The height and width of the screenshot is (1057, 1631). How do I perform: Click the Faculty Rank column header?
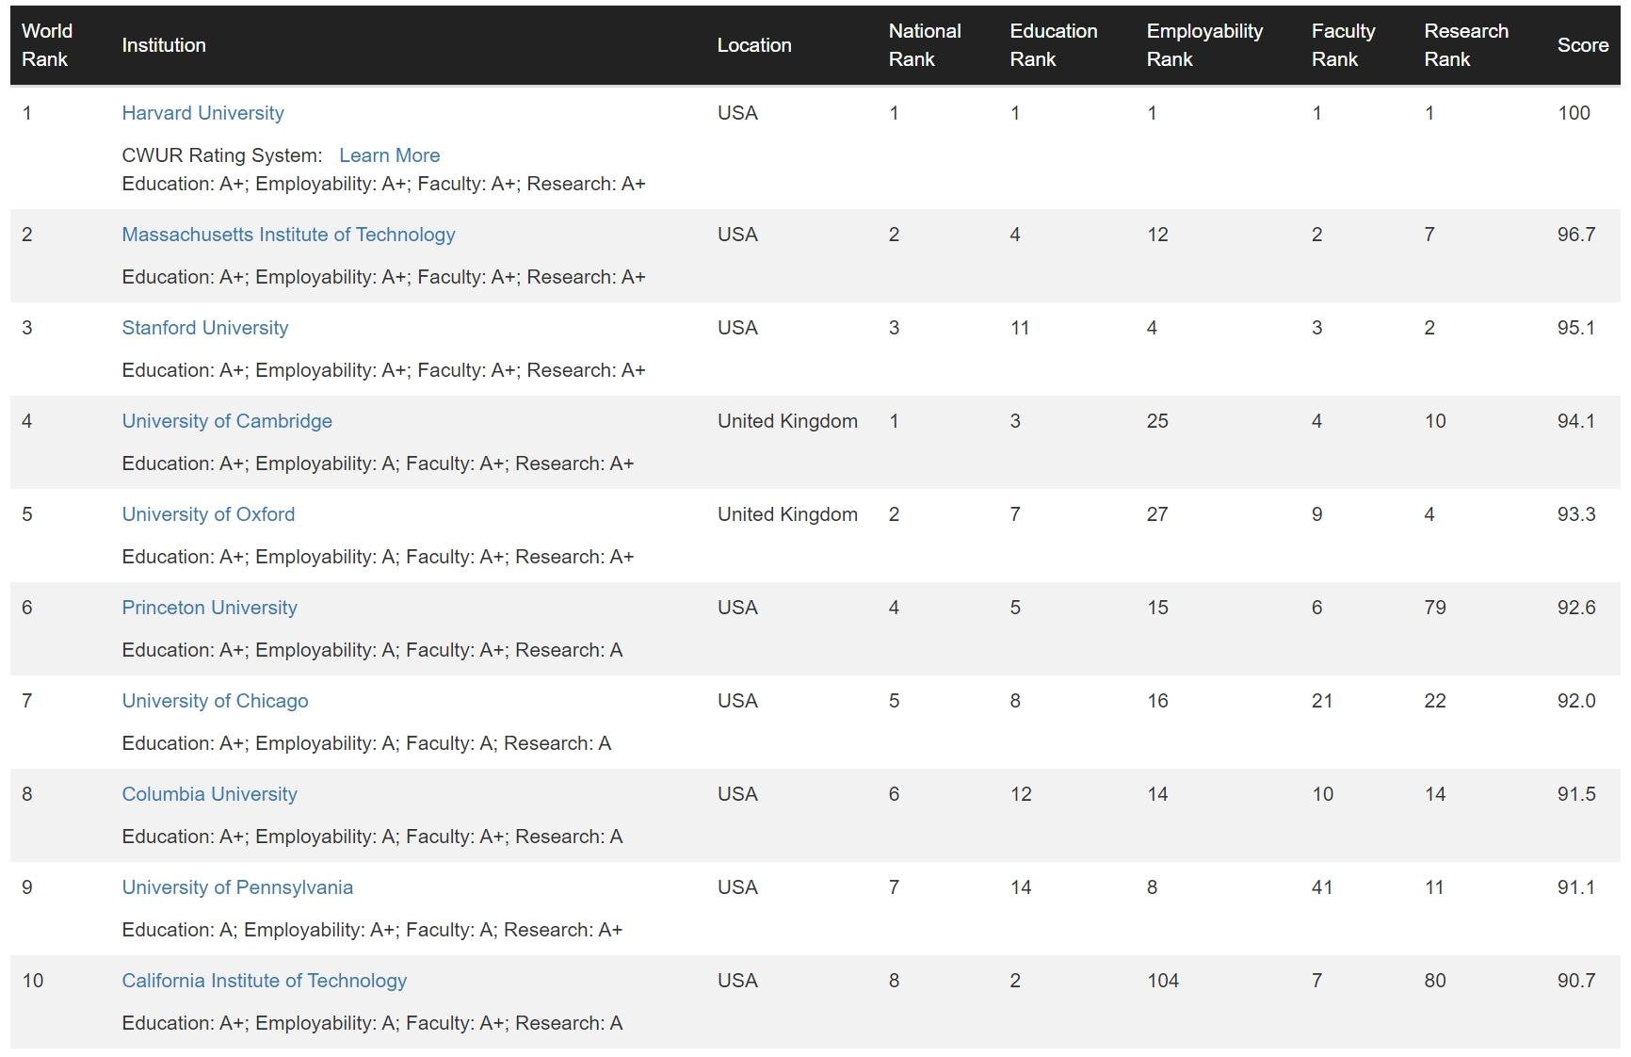(x=1343, y=45)
